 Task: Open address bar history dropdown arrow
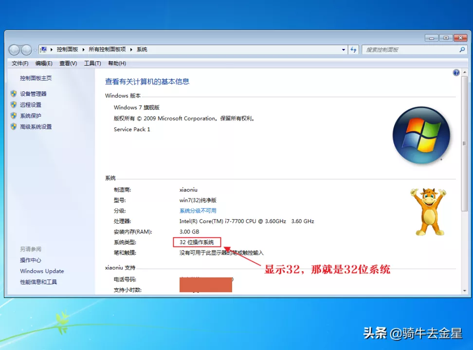343,50
